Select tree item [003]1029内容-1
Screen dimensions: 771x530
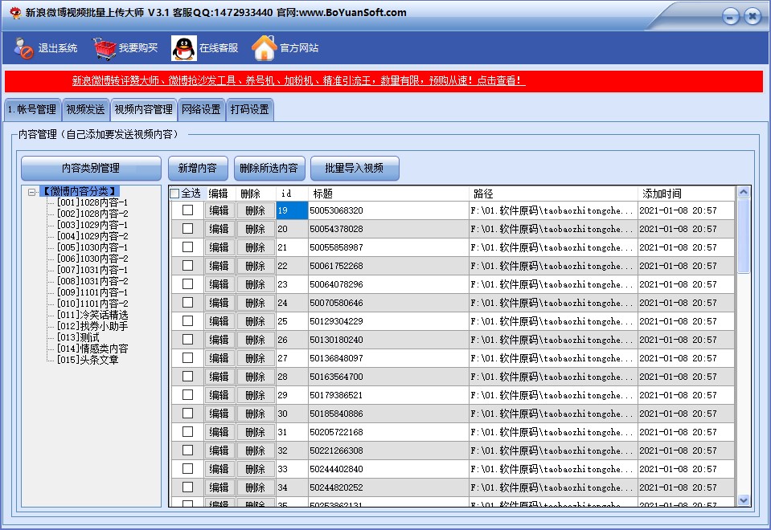(92, 225)
